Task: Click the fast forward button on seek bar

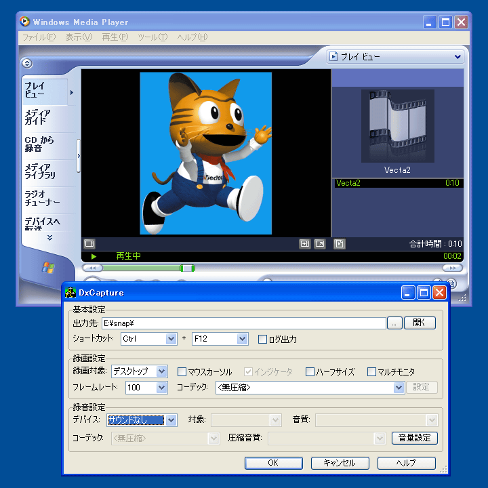Action: (453, 268)
